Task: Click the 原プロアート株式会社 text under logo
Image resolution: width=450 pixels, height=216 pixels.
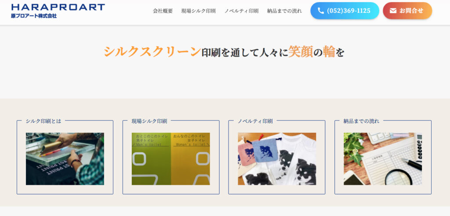Action: pos(34,16)
